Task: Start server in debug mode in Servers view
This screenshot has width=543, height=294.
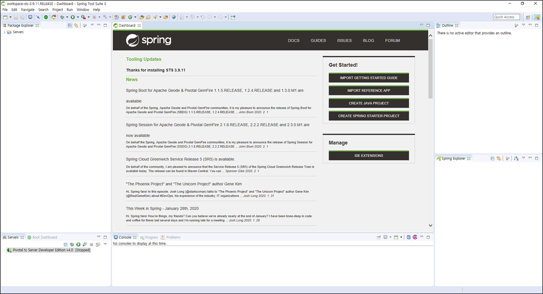Action: (72, 244)
